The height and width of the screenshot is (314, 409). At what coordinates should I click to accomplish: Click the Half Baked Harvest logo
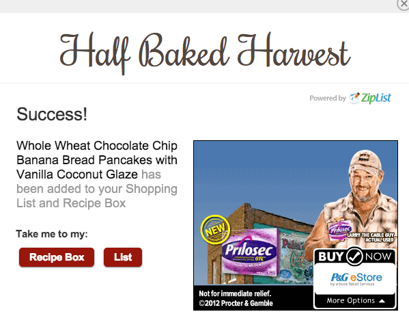click(206, 53)
